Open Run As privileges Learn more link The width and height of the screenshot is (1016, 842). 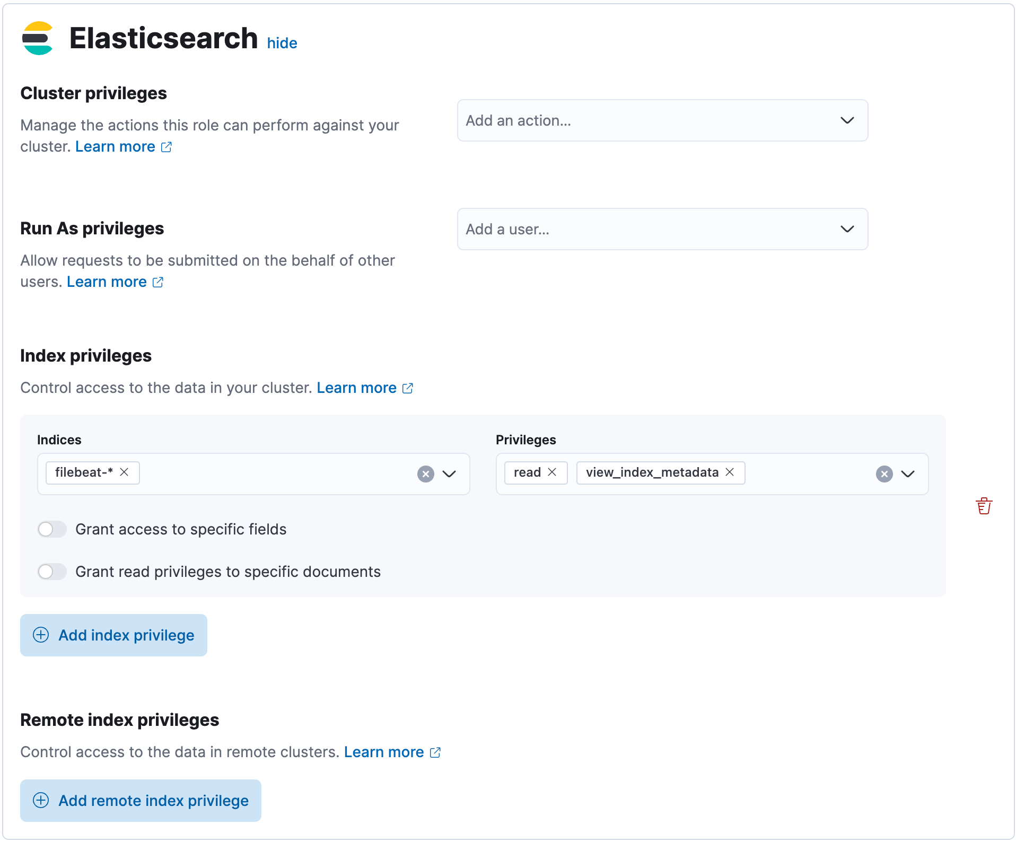[107, 282]
